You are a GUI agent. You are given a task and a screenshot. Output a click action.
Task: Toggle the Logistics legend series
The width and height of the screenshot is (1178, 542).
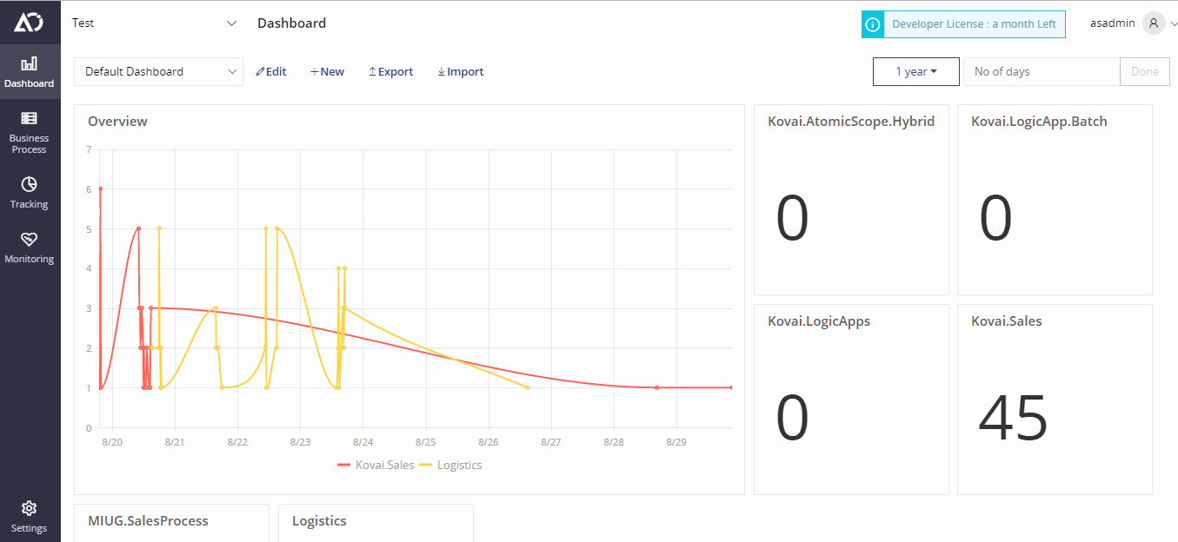tap(450, 466)
